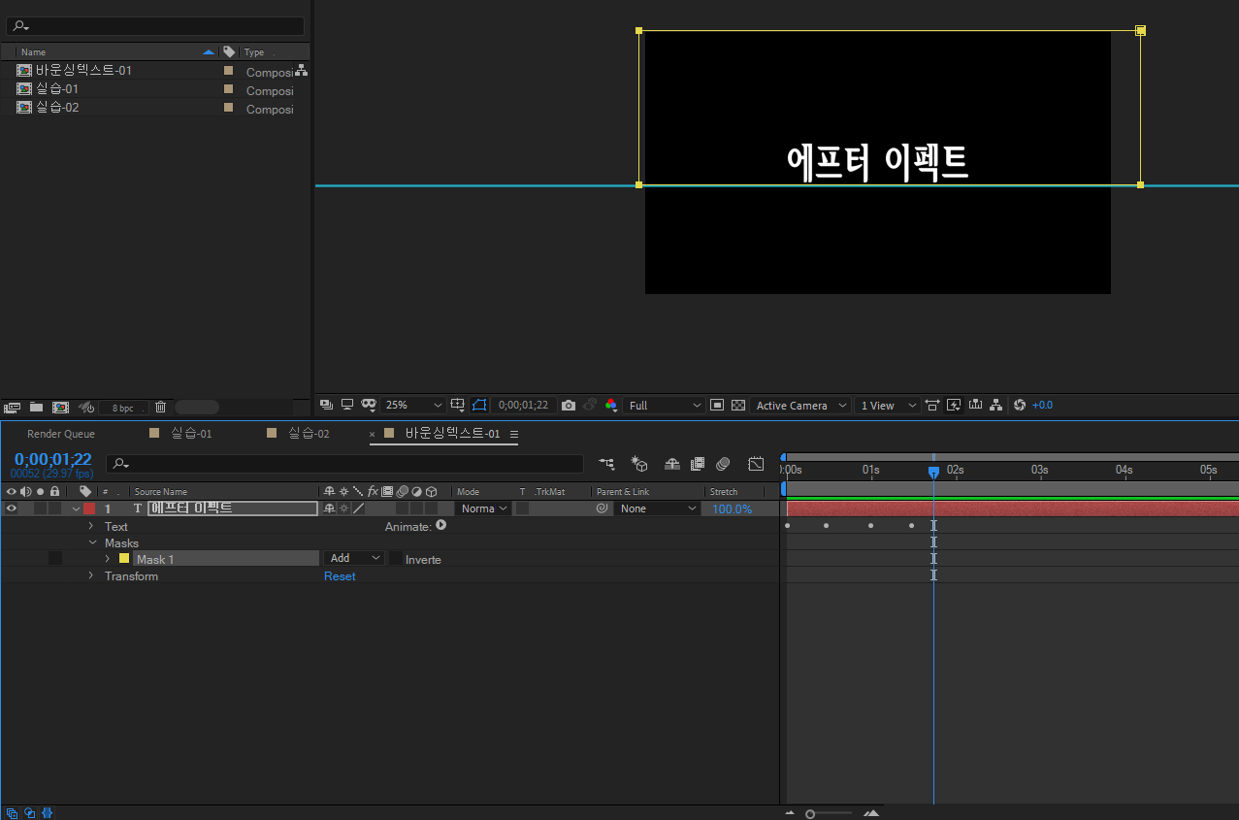Toggle Pixel Aspect Ratio Correction icon
The width and height of the screenshot is (1239, 820).
click(x=932, y=406)
